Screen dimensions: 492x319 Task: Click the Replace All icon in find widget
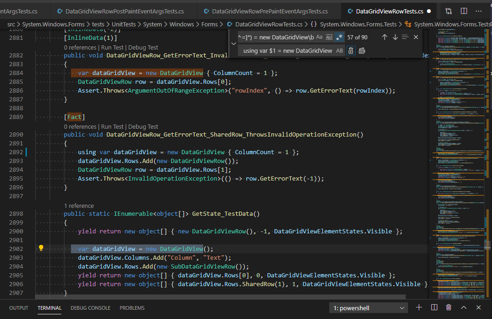click(x=362, y=50)
